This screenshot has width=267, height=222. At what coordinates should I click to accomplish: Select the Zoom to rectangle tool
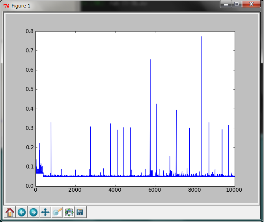coord(57,212)
